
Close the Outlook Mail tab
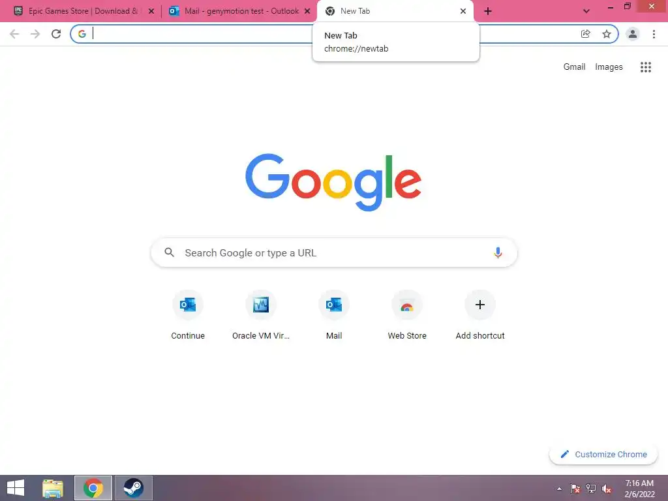(307, 12)
